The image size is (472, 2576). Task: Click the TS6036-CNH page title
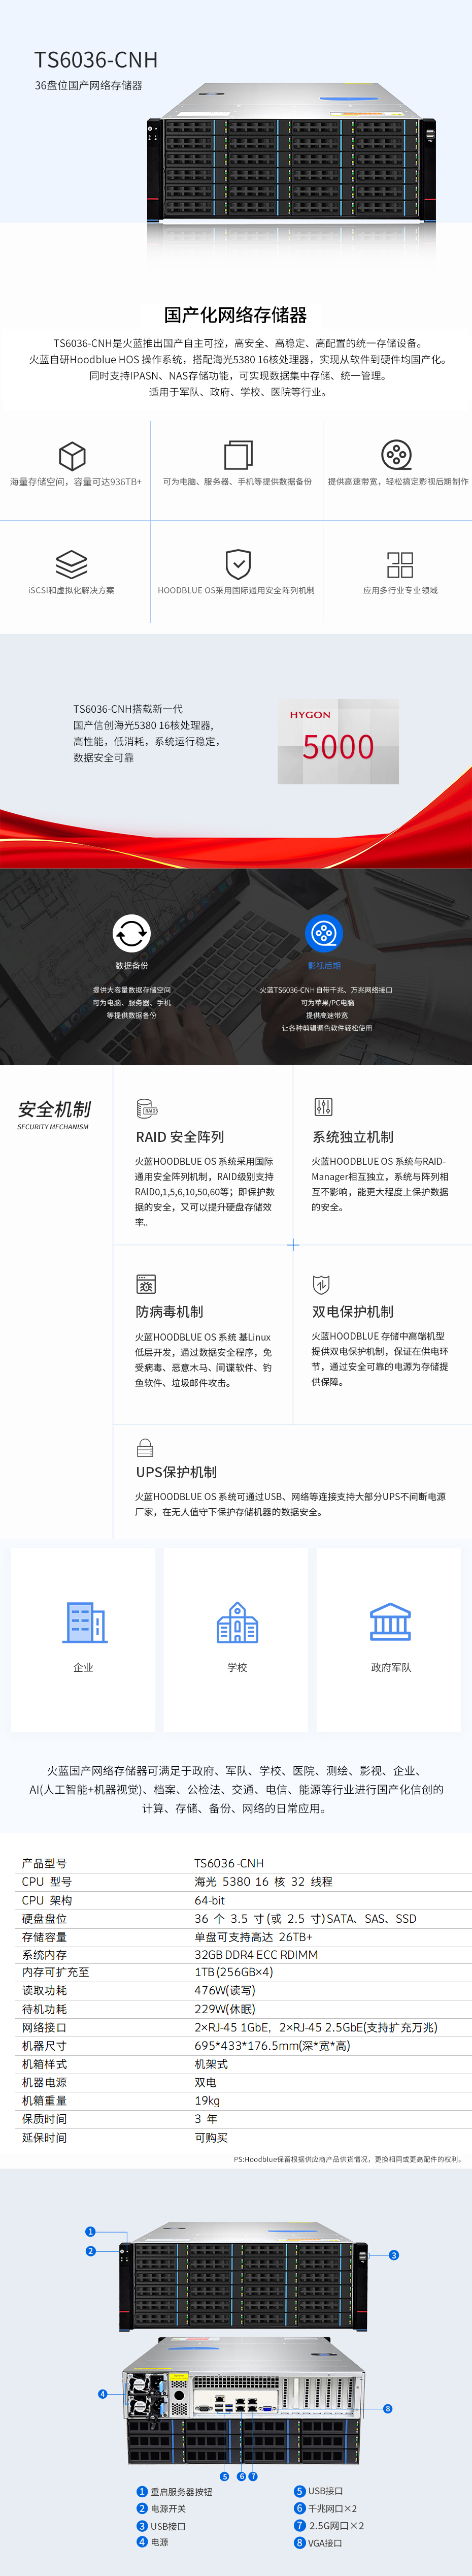96,60
